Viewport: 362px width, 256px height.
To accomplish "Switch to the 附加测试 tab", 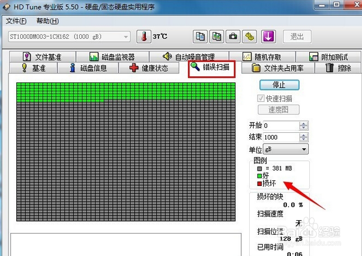I will [328, 57].
